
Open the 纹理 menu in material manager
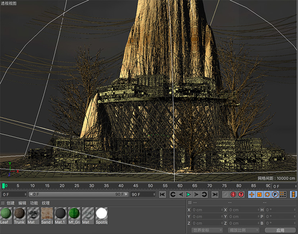tap(46, 203)
